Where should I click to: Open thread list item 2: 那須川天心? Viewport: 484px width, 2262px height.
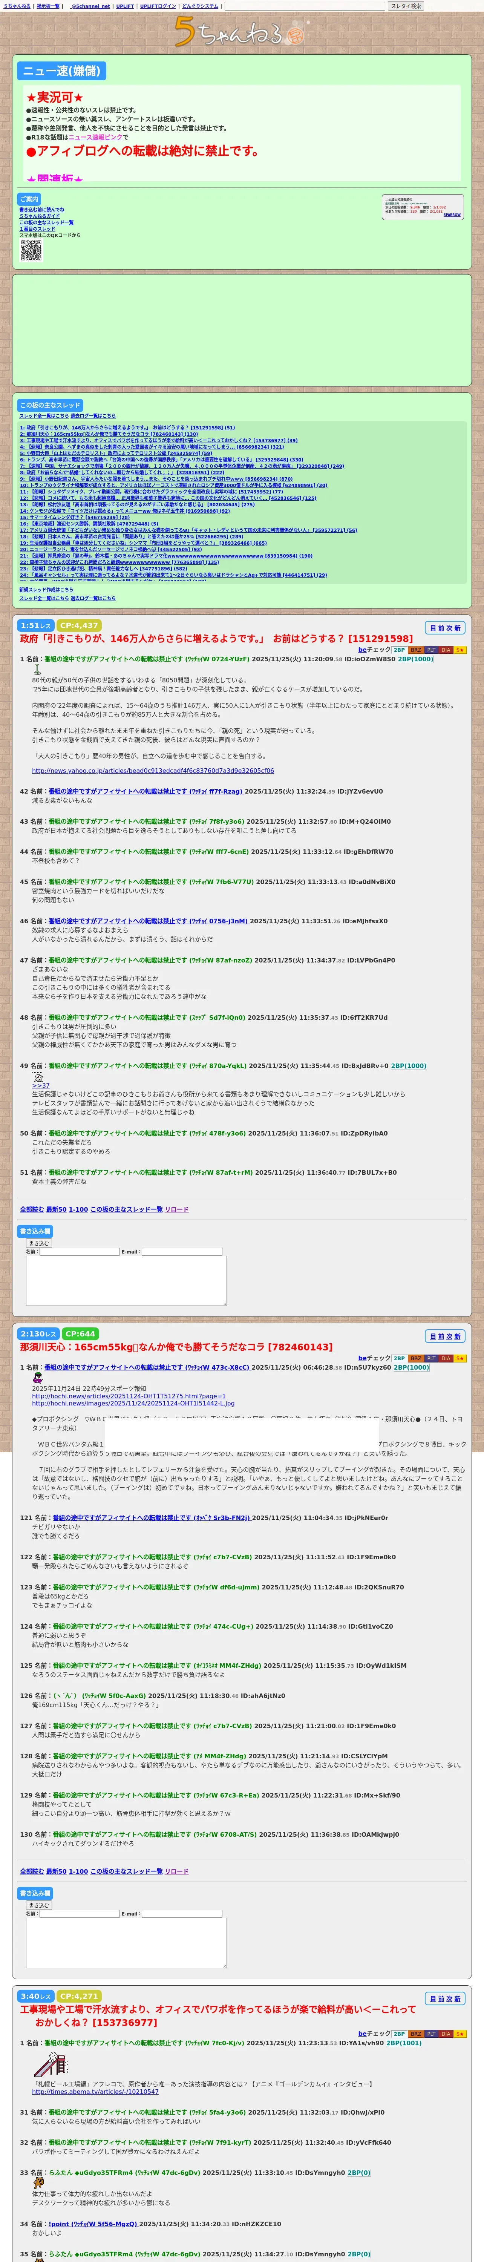click(109, 434)
